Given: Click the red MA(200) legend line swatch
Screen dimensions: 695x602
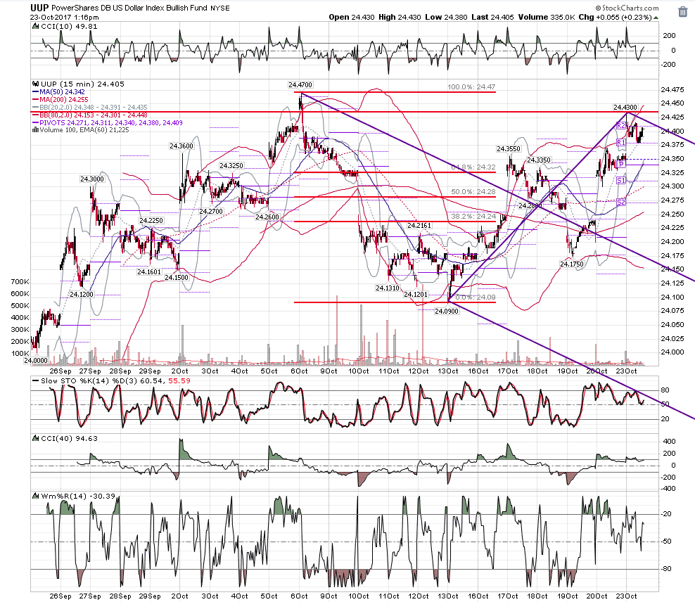Looking at the screenshot, I should click(x=35, y=100).
